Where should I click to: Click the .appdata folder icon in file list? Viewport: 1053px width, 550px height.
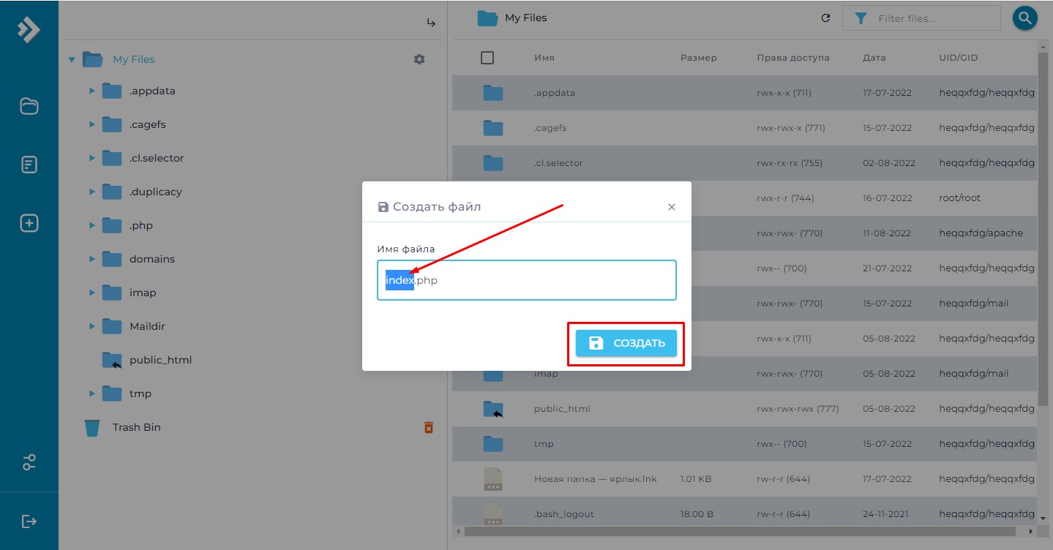click(493, 93)
